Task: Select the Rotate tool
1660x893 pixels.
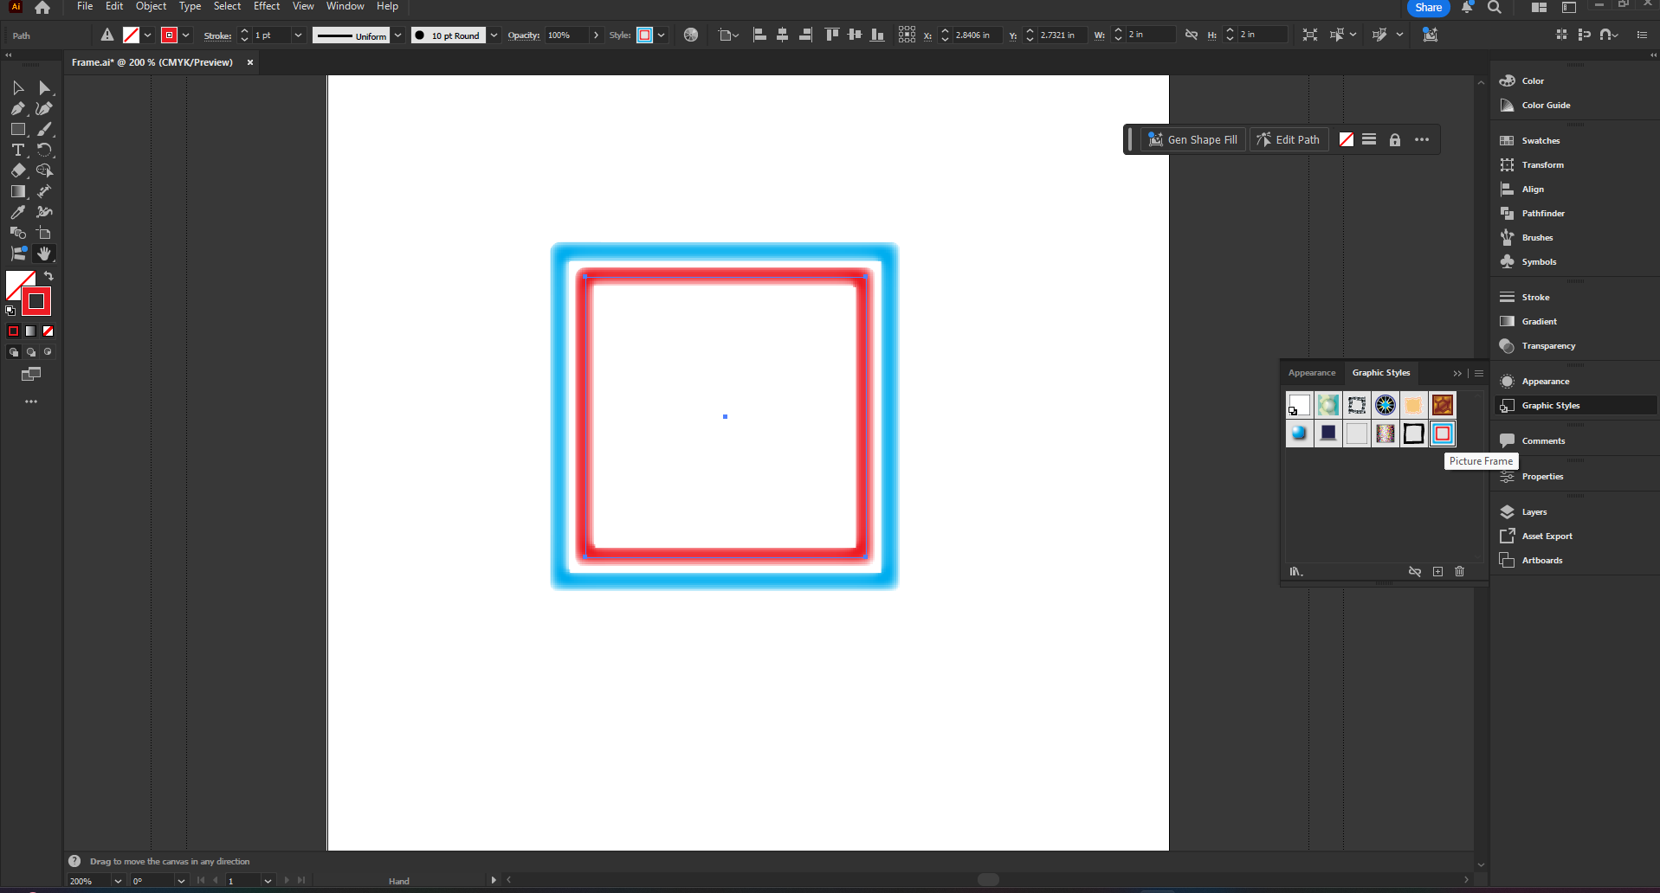Action: pos(45,150)
